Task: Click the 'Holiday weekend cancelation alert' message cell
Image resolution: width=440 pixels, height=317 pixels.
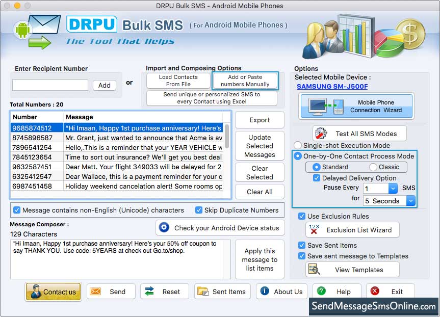Action: click(x=143, y=186)
